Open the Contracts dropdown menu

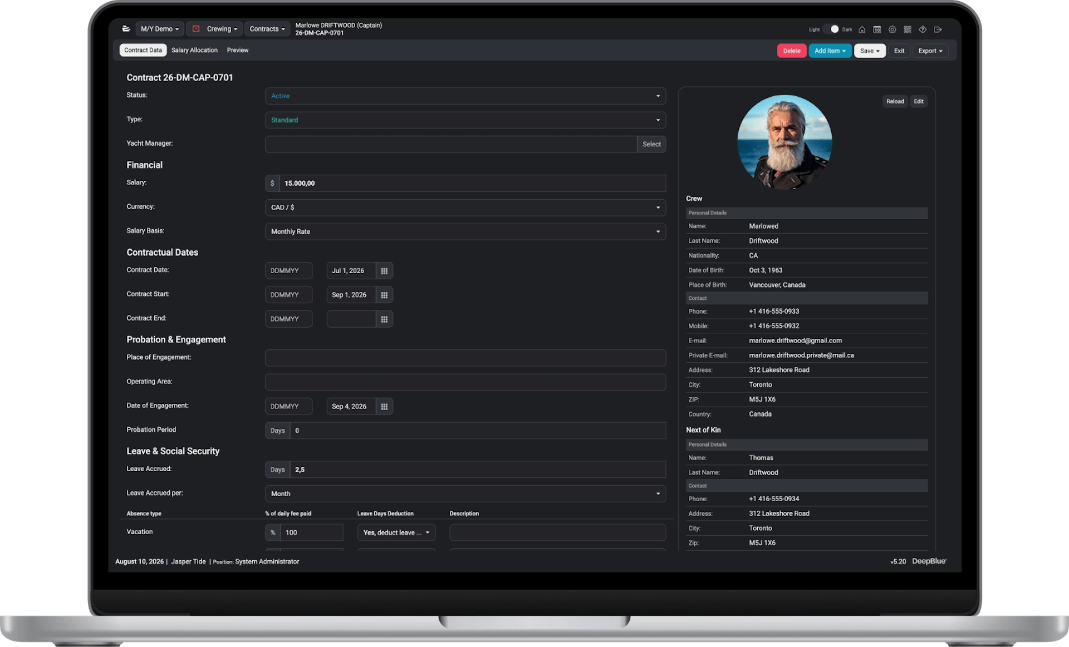pos(267,29)
